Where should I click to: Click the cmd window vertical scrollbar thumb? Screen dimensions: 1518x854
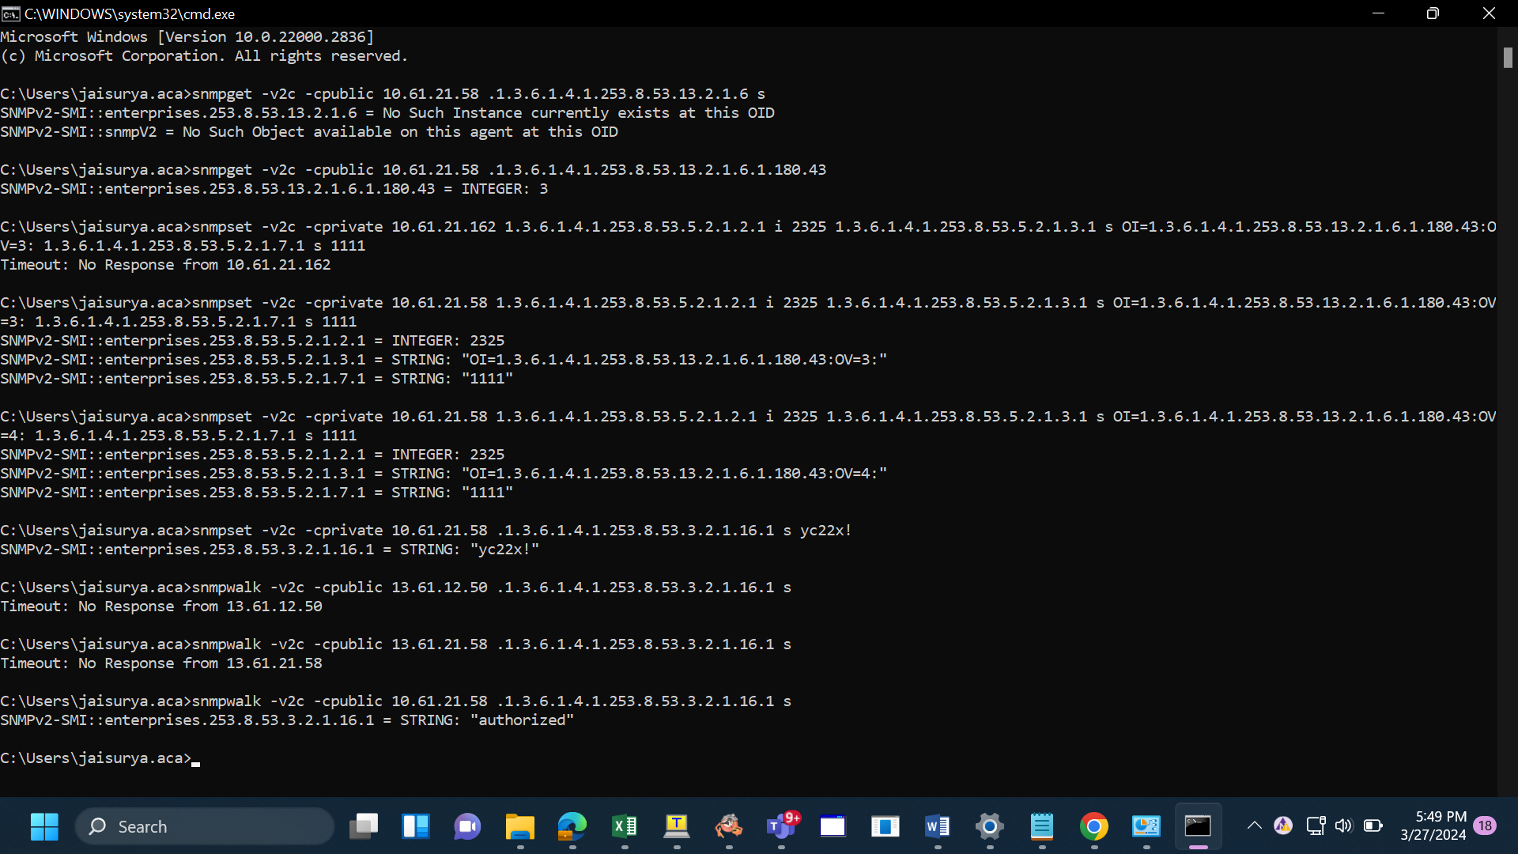(1508, 58)
